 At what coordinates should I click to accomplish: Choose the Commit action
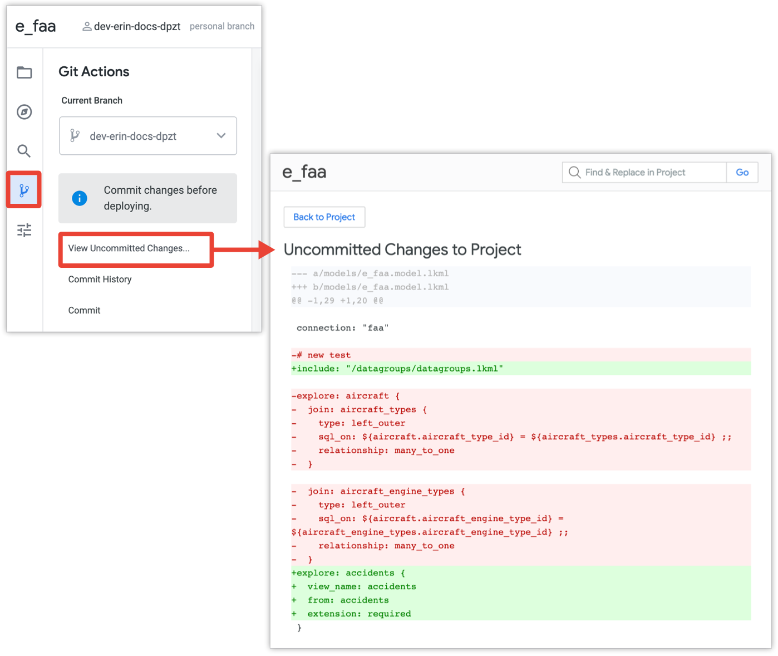(x=85, y=311)
